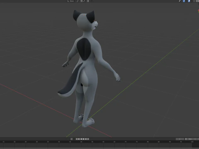Toggle viewport overlays
This screenshot has height=149, width=199.
click(189, 1)
